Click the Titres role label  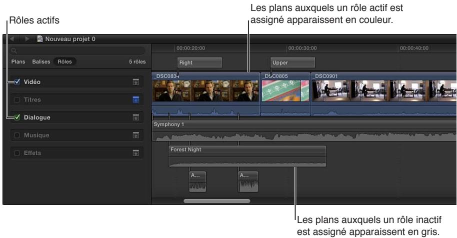(32, 99)
